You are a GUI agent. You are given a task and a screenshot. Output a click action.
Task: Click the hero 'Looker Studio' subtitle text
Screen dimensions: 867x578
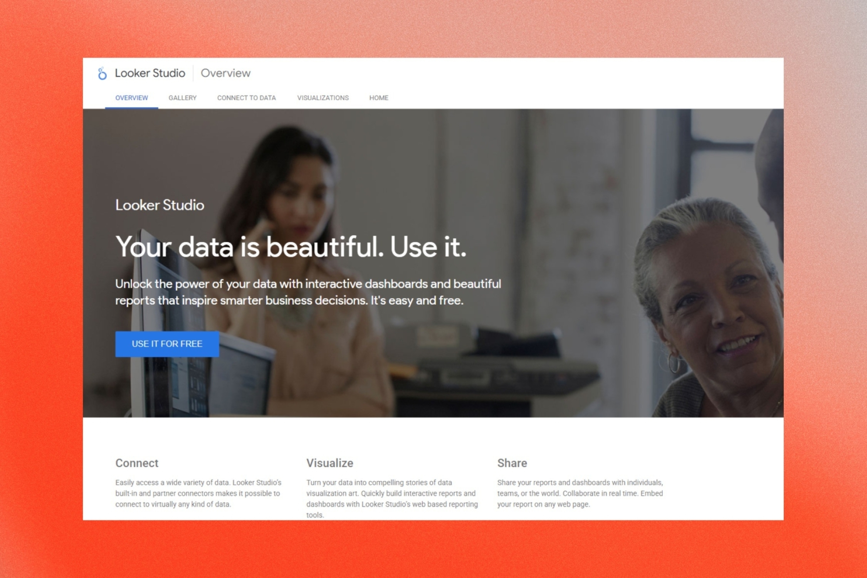click(160, 205)
